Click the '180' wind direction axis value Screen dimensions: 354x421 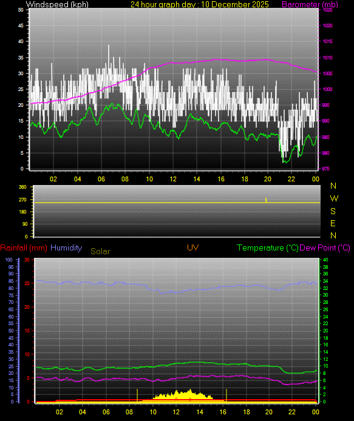[23, 212]
